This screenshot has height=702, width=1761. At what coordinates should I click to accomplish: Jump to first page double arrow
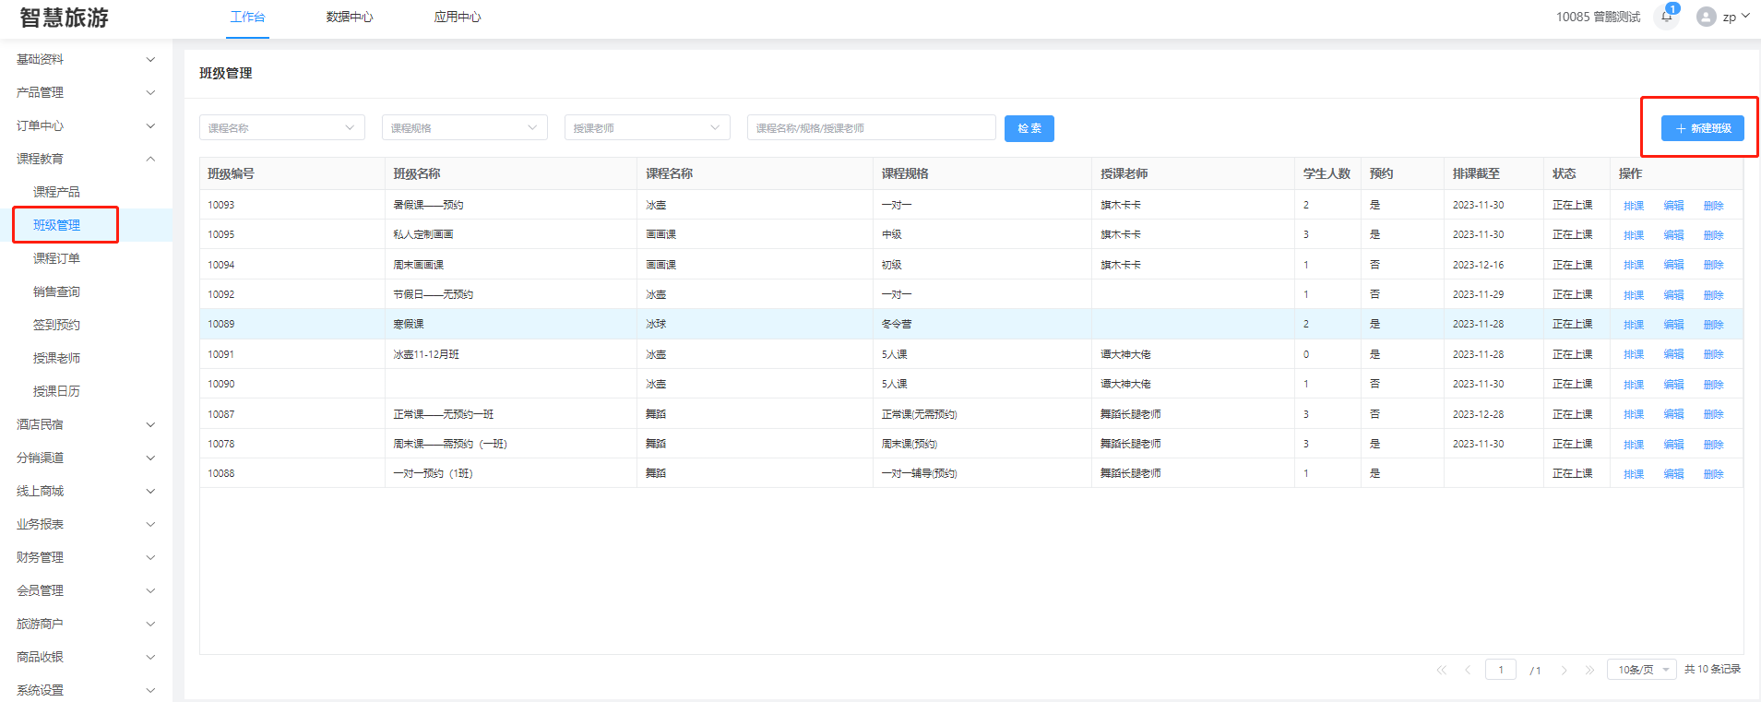tap(1441, 670)
